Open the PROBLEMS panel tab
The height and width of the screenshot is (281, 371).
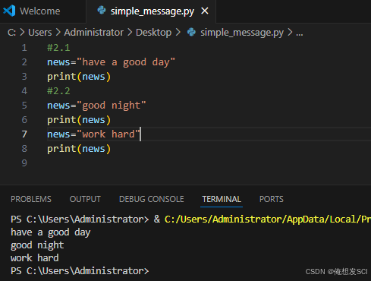(31, 199)
